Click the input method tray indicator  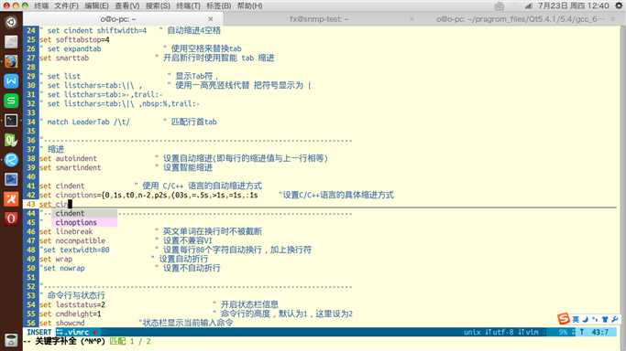tap(499, 6)
